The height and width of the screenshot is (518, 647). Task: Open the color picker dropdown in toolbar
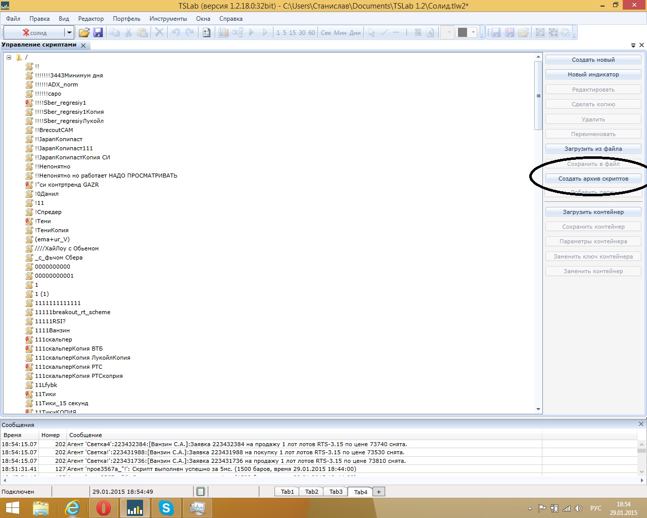click(x=474, y=33)
